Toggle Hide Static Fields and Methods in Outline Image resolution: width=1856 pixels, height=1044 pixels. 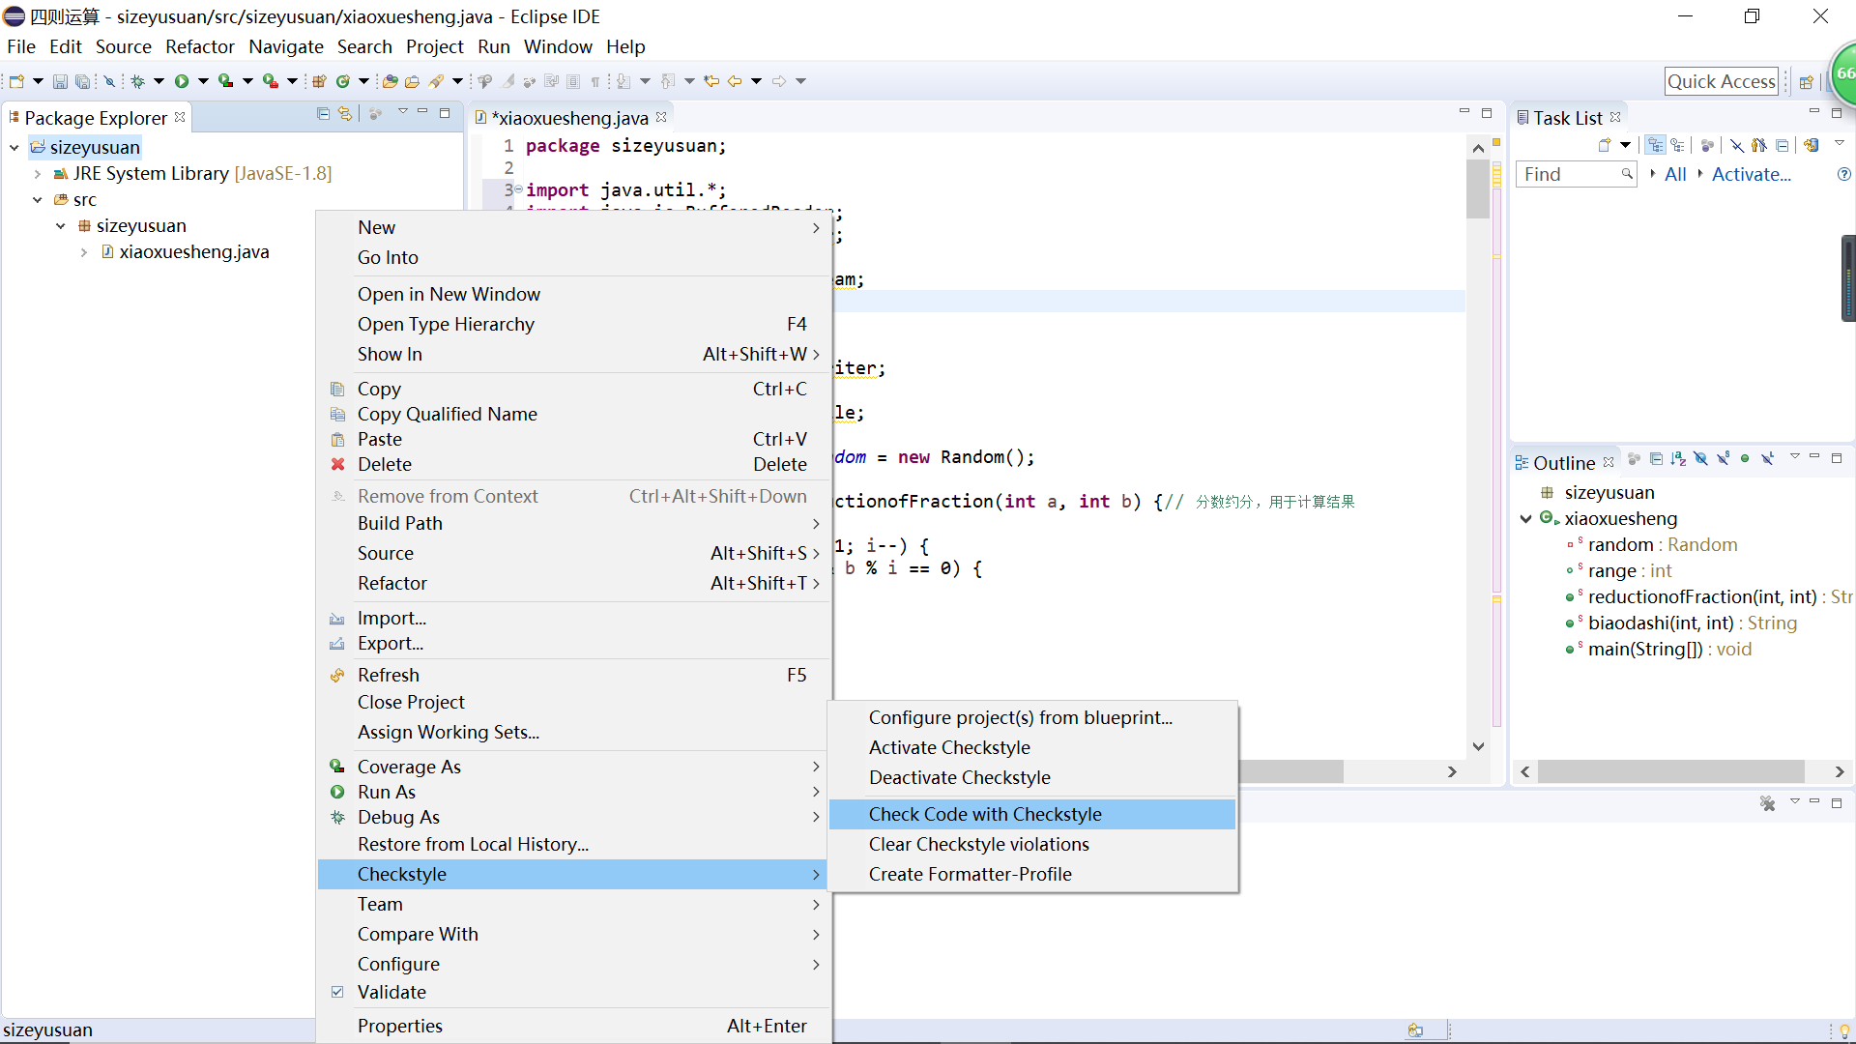point(1723,458)
